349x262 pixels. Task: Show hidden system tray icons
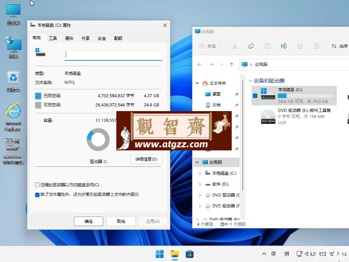[x=264, y=254]
